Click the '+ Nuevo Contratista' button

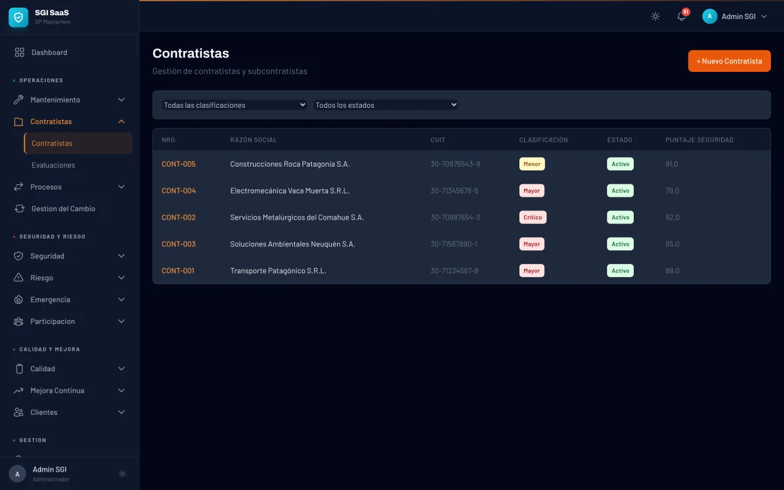click(x=729, y=61)
